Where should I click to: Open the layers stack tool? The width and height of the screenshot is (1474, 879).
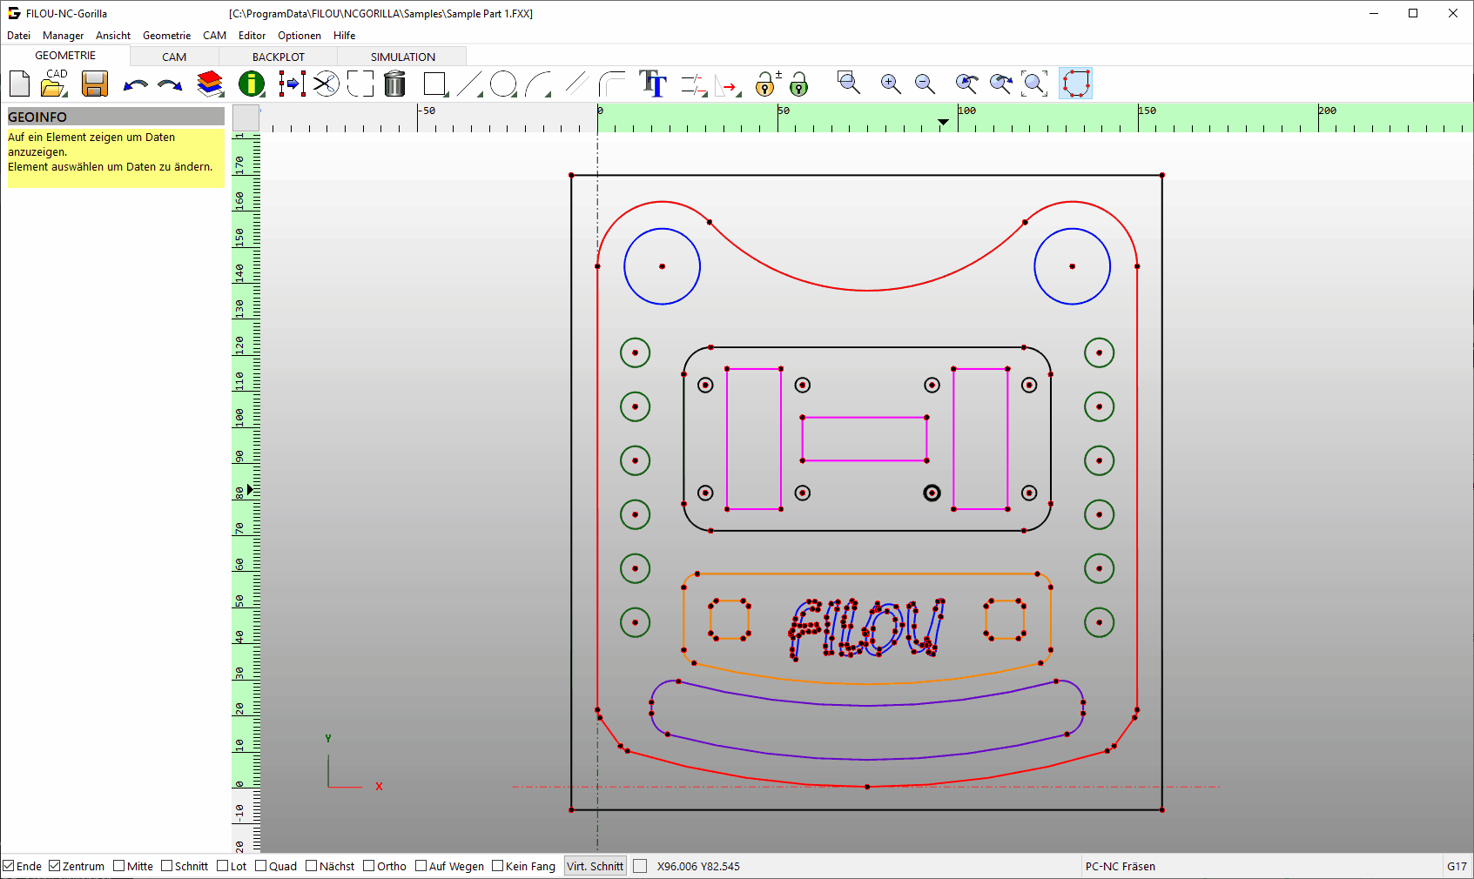(x=210, y=84)
